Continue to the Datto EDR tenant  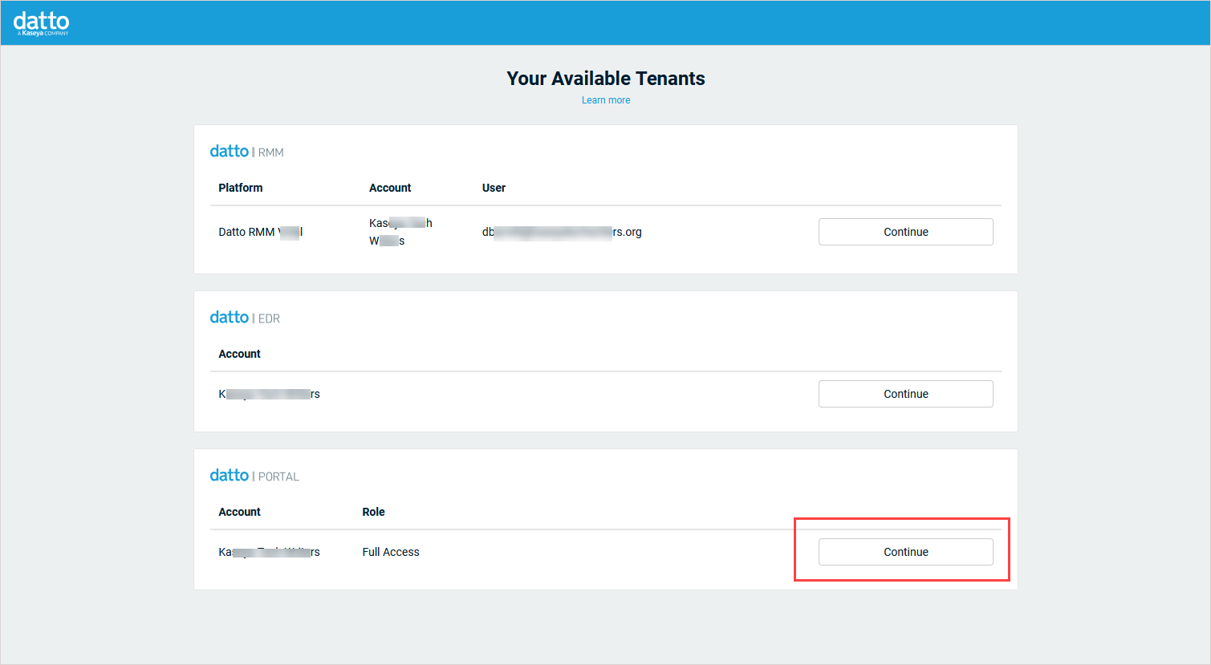905,394
